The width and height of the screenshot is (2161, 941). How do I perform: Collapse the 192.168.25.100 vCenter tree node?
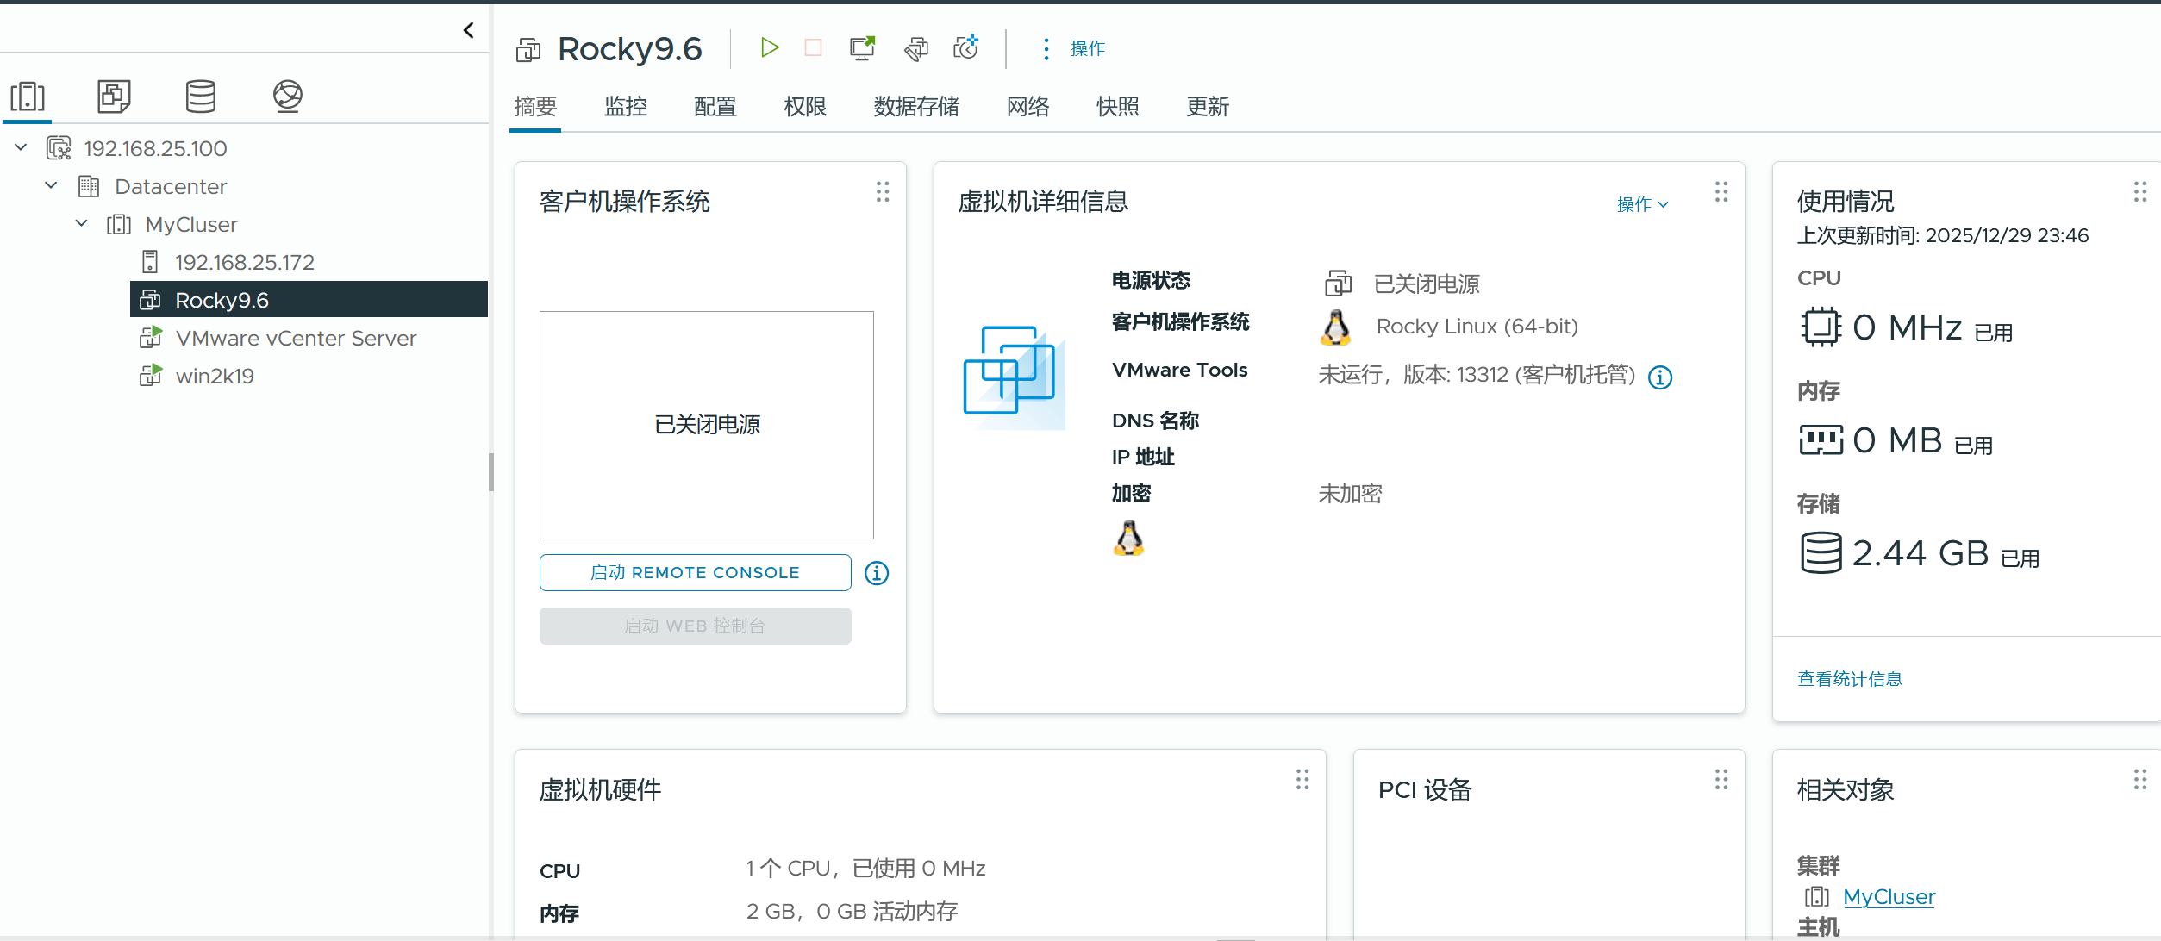[21, 148]
